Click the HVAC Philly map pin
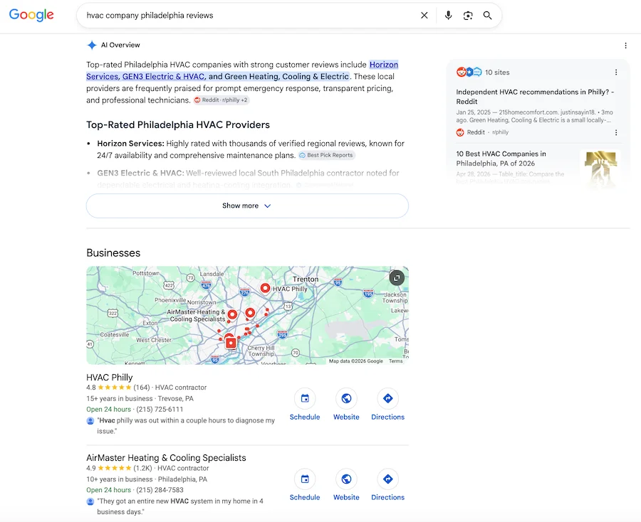This screenshot has width=641, height=522. 266,288
